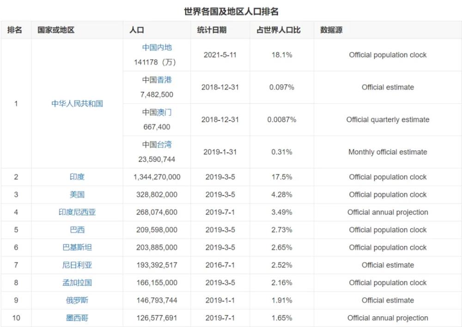Open the 印度 country link
This screenshot has width=462, height=327.
point(77,177)
